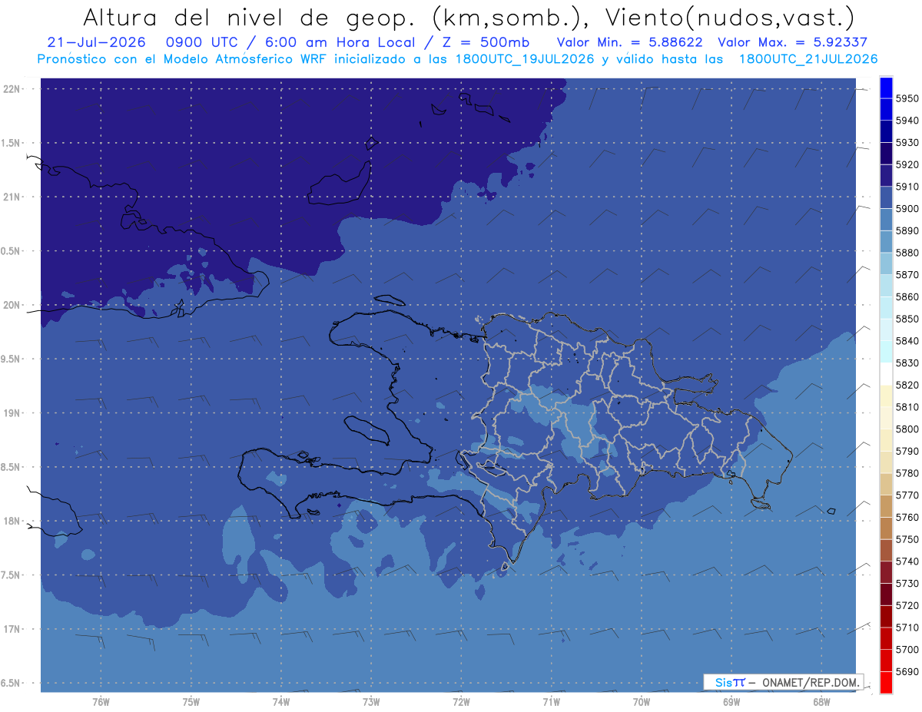Viewport: 922px width, 712px height.
Task: Click the '20N' latitude label
Action: pos(12,305)
